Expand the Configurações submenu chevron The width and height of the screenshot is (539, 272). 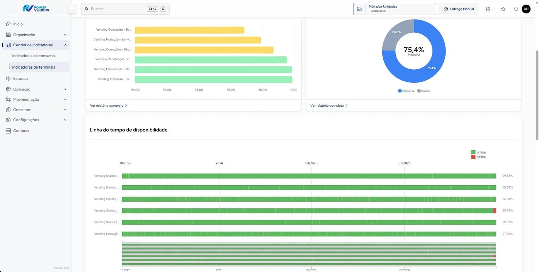[65, 120]
